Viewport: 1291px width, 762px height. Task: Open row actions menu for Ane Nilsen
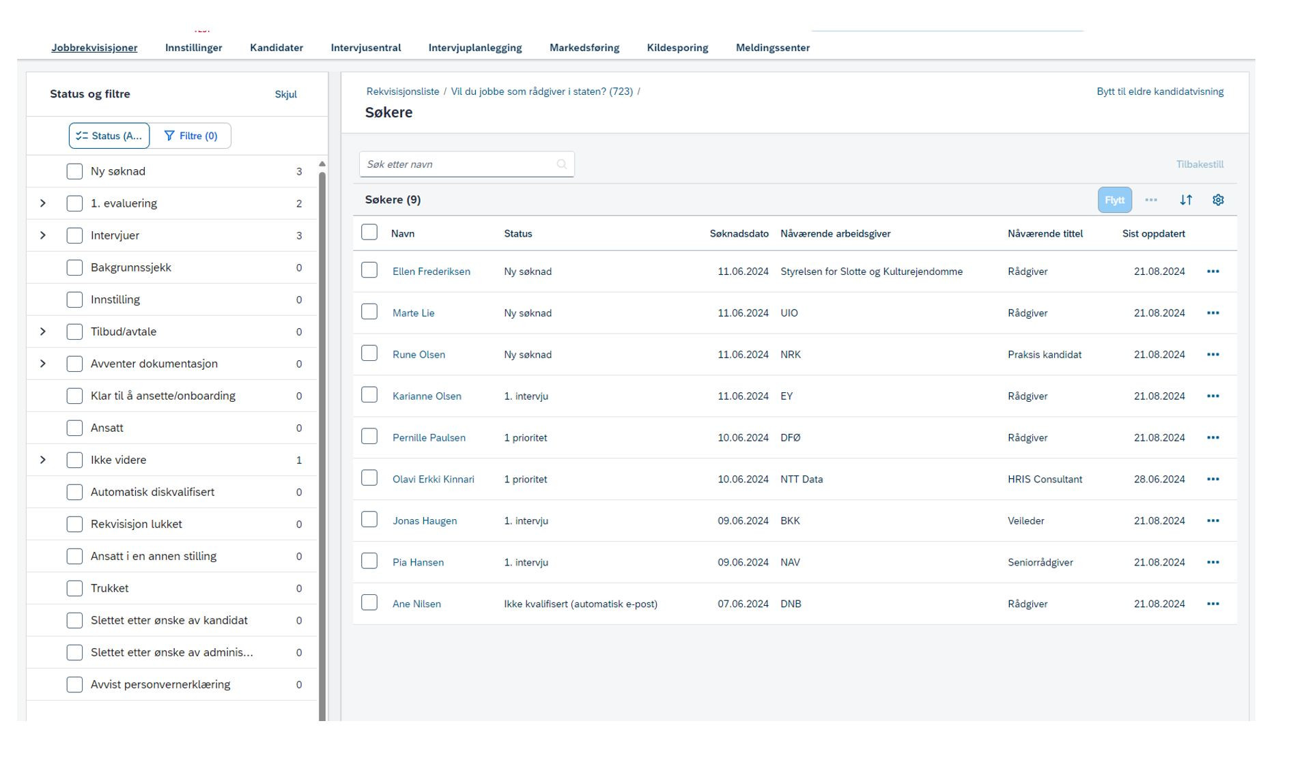[x=1212, y=604]
